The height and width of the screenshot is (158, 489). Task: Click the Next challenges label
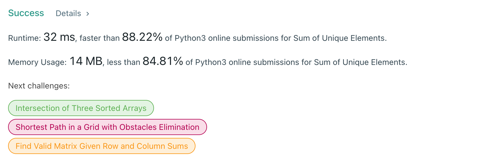click(39, 86)
